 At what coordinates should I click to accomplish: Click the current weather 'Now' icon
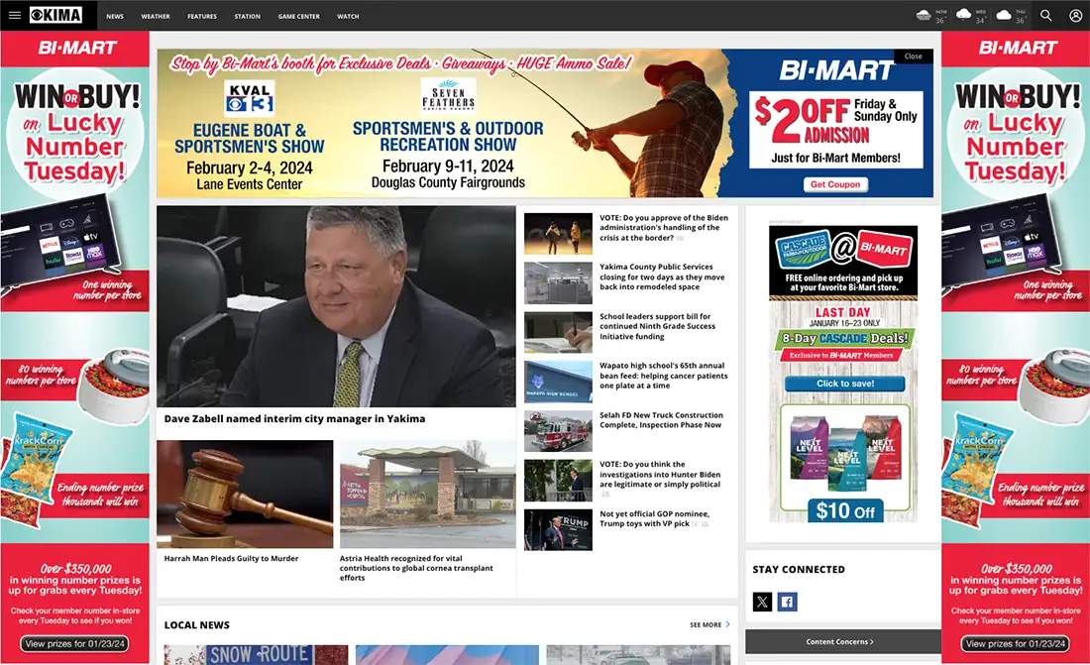click(924, 15)
